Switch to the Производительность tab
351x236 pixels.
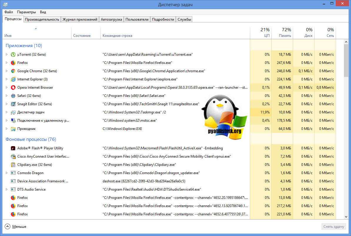(42, 19)
